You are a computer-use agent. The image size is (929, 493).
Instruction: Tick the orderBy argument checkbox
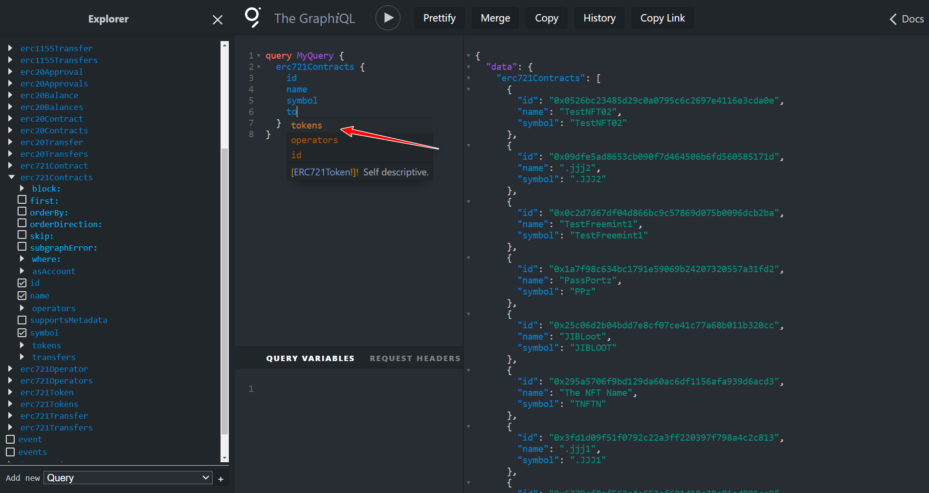(x=22, y=212)
